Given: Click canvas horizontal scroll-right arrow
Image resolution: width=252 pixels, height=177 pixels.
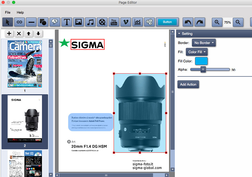Looking at the screenshot, I should tap(167, 175).
